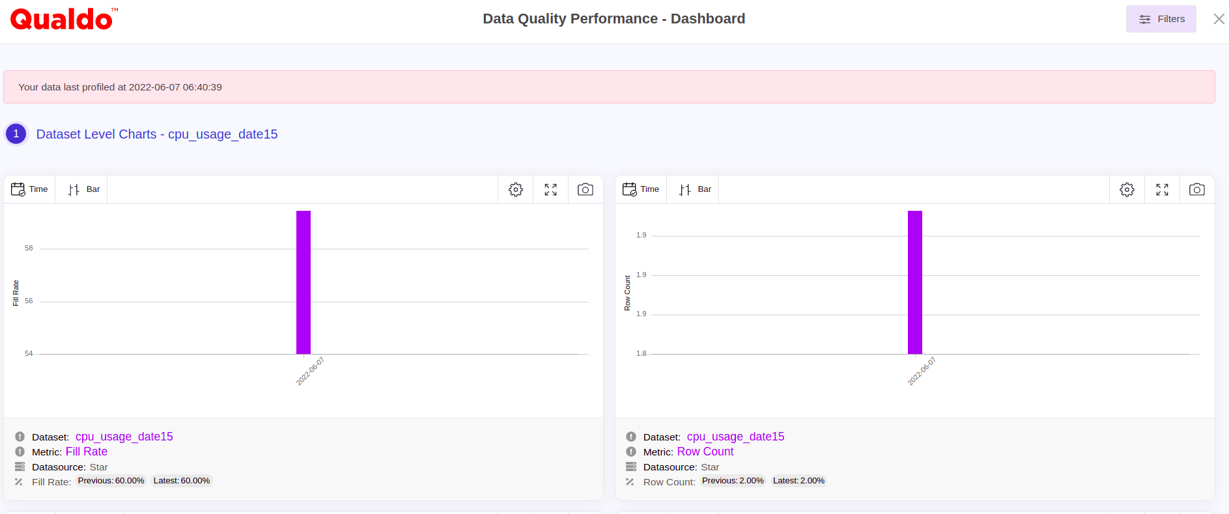
Task: Select Bar view in Fill Rate chart
Action: pos(83,189)
